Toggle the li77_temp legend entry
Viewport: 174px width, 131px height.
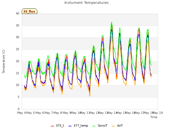pyautogui.click(x=78, y=126)
